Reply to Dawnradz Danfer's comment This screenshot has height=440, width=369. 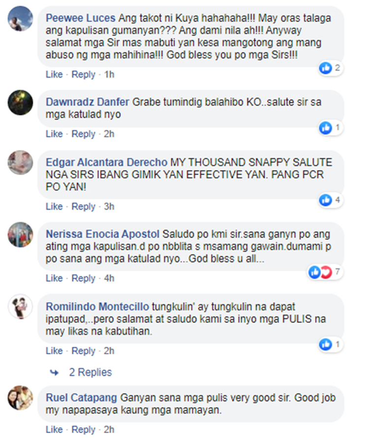pyautogui.click(x=83, y=134)
